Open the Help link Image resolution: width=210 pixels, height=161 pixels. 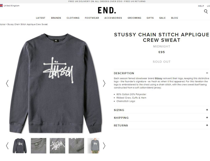pyautogui.click(x=201, y=6)
